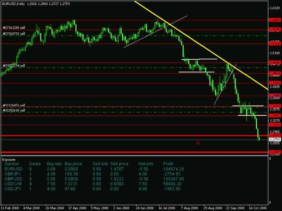Viewport: 282px width, 211px height.
Task: Click the Buy price column header
Action: coord(73,164)
